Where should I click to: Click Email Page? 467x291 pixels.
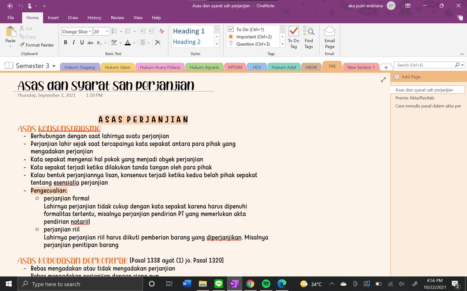pos(330,38)
